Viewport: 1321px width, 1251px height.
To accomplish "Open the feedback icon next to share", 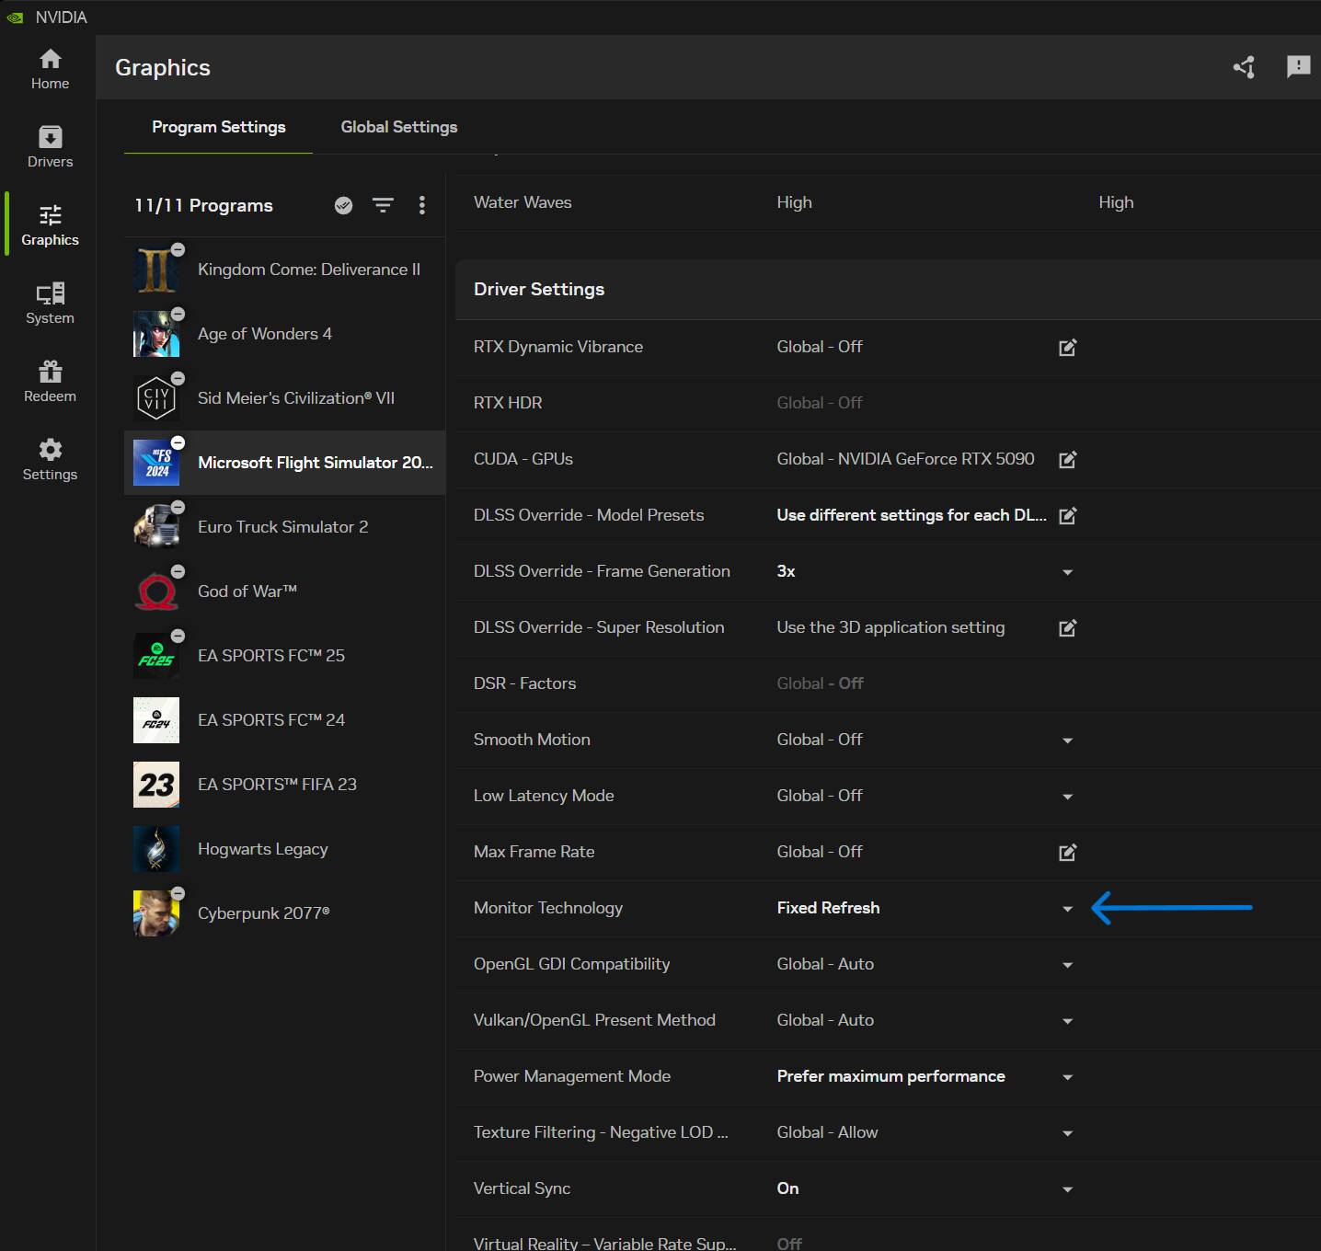I will pyautogui.click(x=1299, y=67).
